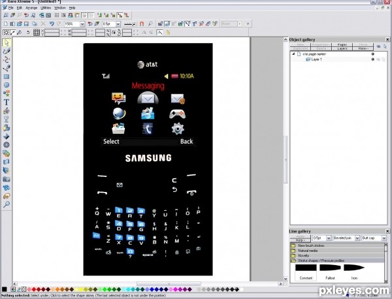The width and height of the screenshot is (392, 299).
Task: Click Pages button in Object gallery
Action: click(342, 44)
